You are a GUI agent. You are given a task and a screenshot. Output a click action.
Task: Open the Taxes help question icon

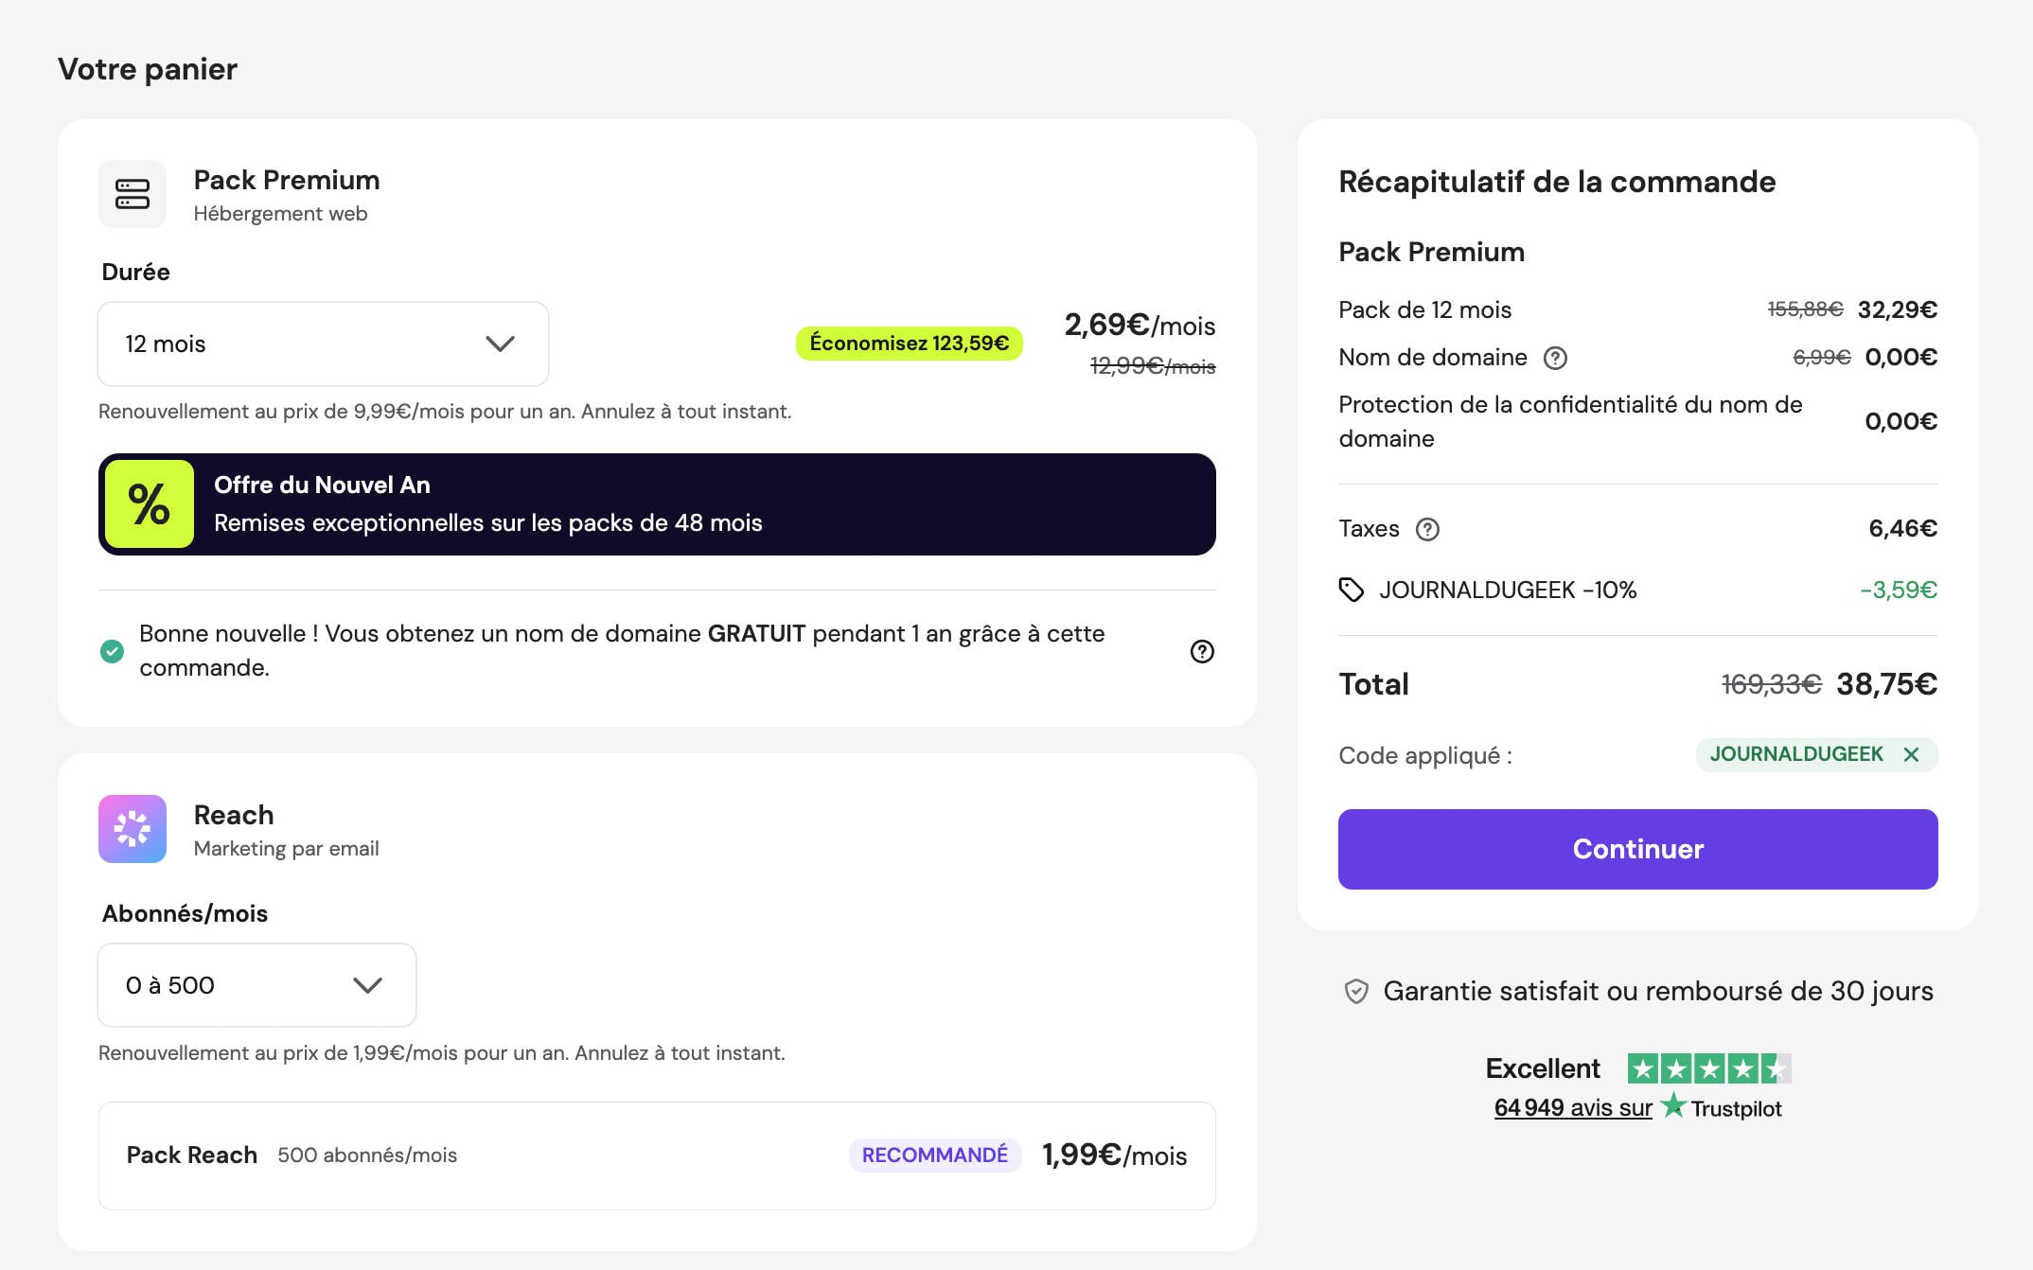coord(1427,529)
